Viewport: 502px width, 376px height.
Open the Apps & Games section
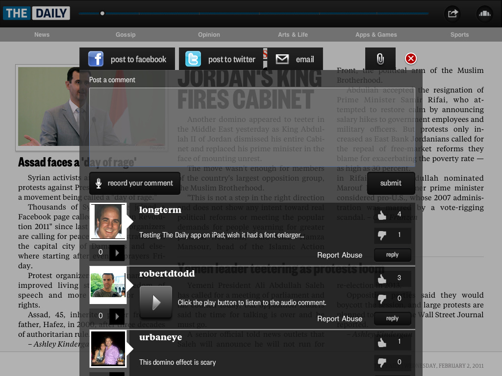(376, 35)
